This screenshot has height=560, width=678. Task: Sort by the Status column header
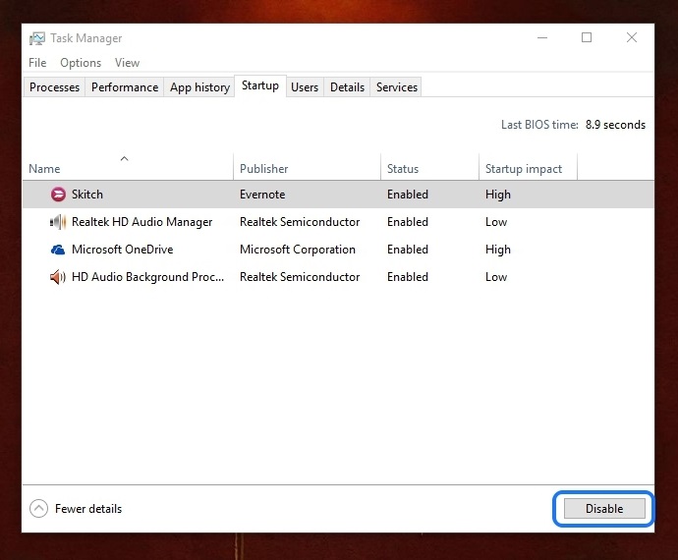tap(429, 166)
